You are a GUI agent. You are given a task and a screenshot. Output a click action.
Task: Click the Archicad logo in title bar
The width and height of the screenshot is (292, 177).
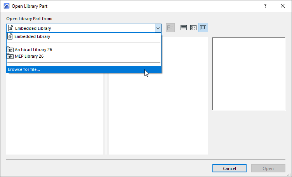pos(6,6)
